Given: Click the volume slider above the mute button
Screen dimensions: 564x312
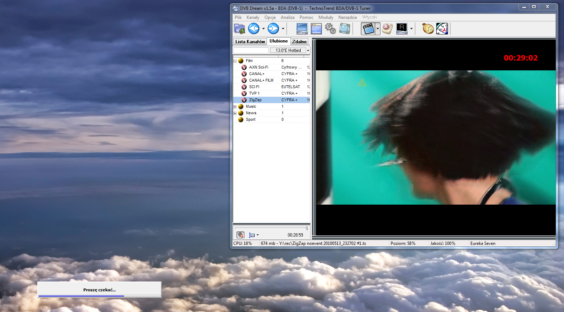Looking at the screenshot, I should pyautogui.click(x=271, y=228).
